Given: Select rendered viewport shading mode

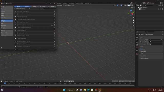Looking at the screenshot, I should point(132,5).
